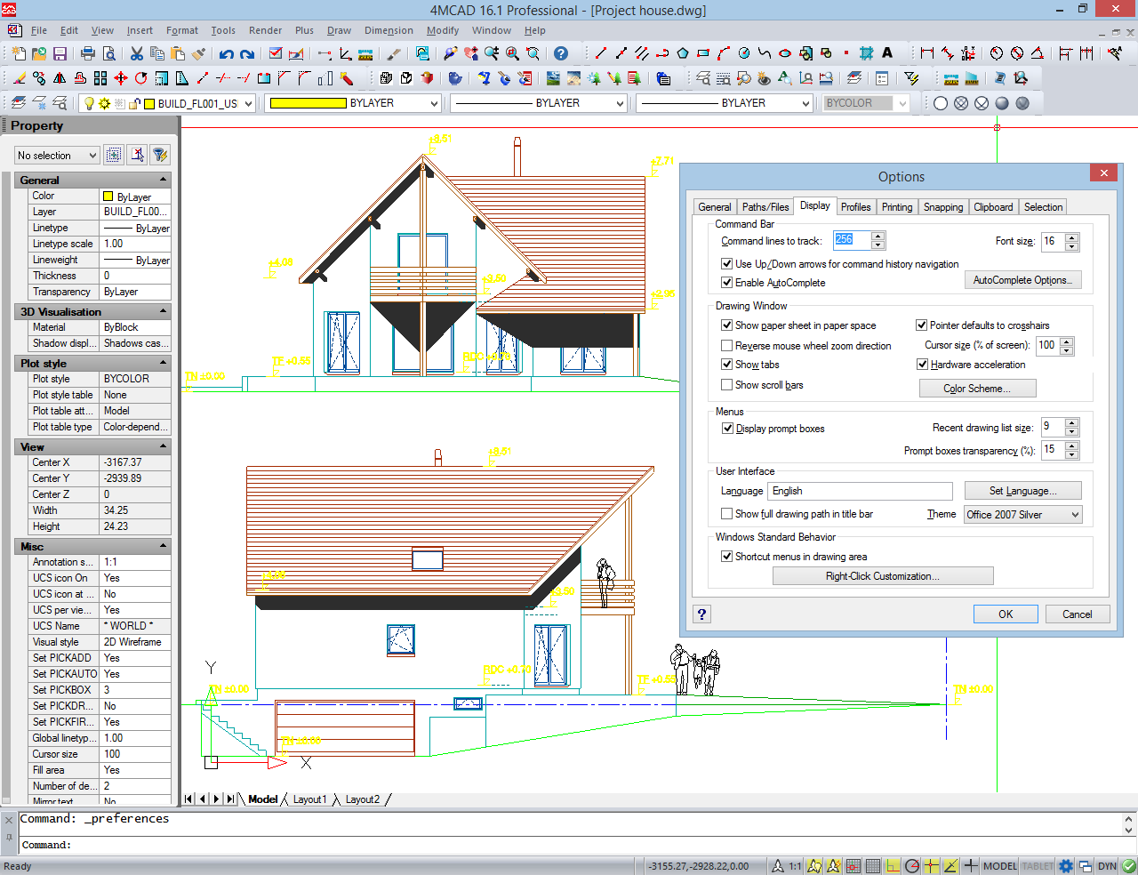
Task: Select the Mirror modify tool
Action: coord(59,77)
